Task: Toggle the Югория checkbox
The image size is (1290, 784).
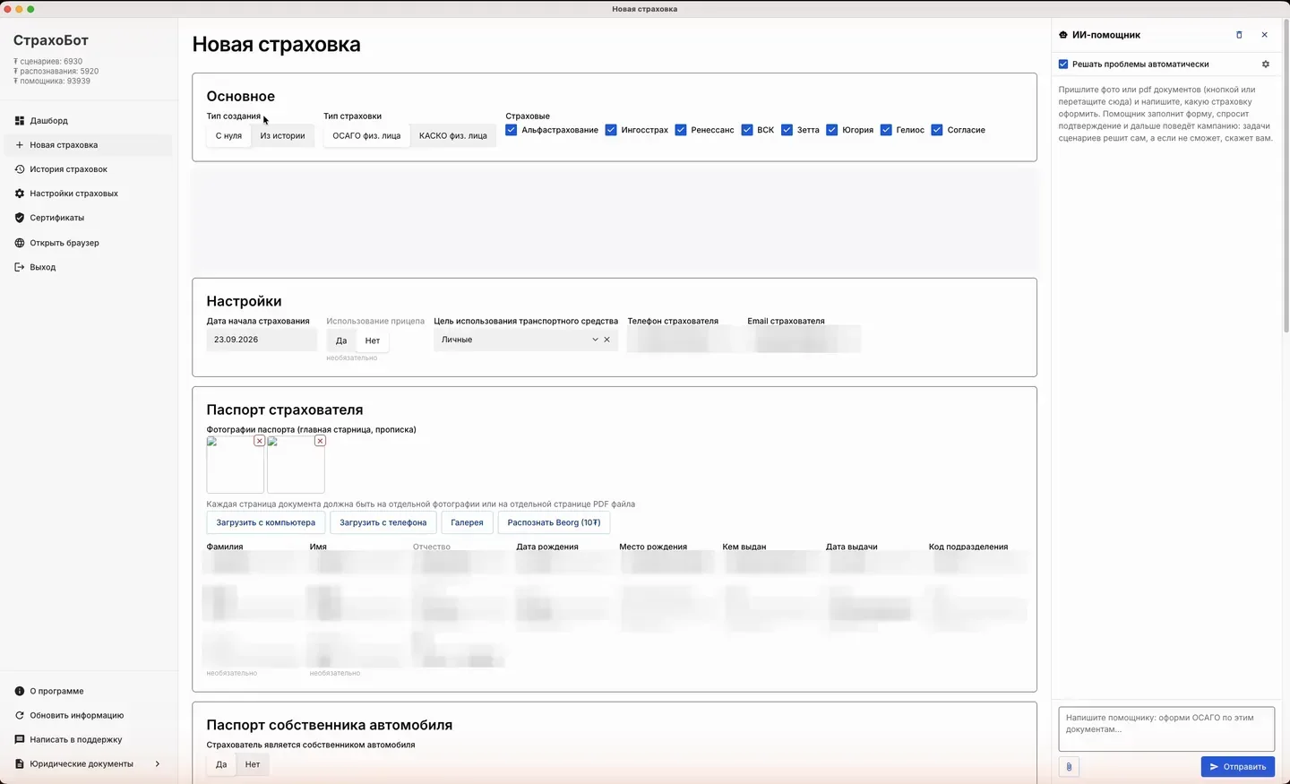Action: point(832,130)
